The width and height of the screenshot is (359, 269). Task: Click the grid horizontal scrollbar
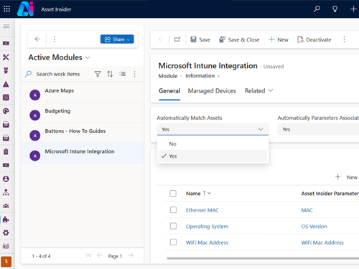263,258
